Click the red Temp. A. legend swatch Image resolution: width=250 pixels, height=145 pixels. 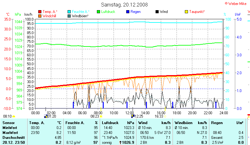[40, 12]
